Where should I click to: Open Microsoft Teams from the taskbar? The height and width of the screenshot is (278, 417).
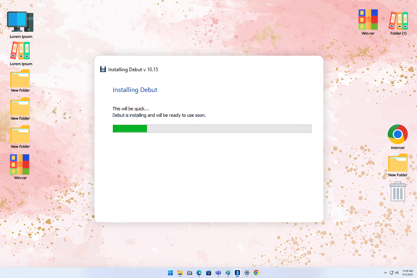[218, 273]
